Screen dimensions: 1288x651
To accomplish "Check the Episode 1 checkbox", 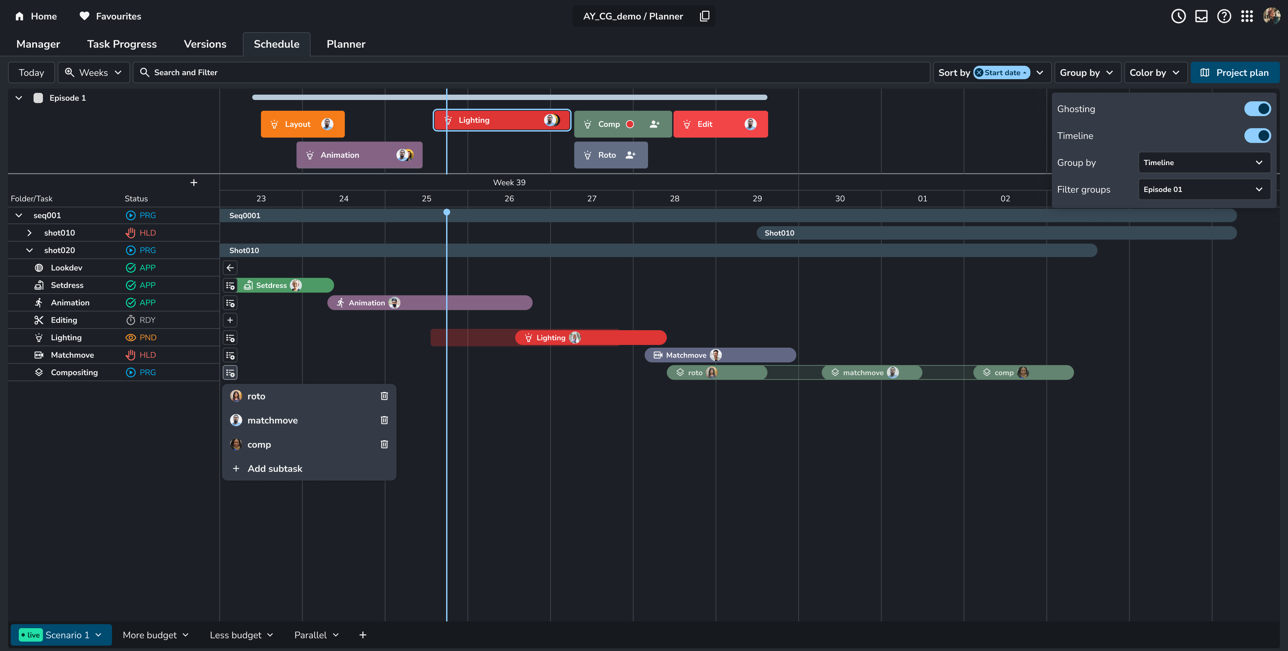I will tap(38, 98).
